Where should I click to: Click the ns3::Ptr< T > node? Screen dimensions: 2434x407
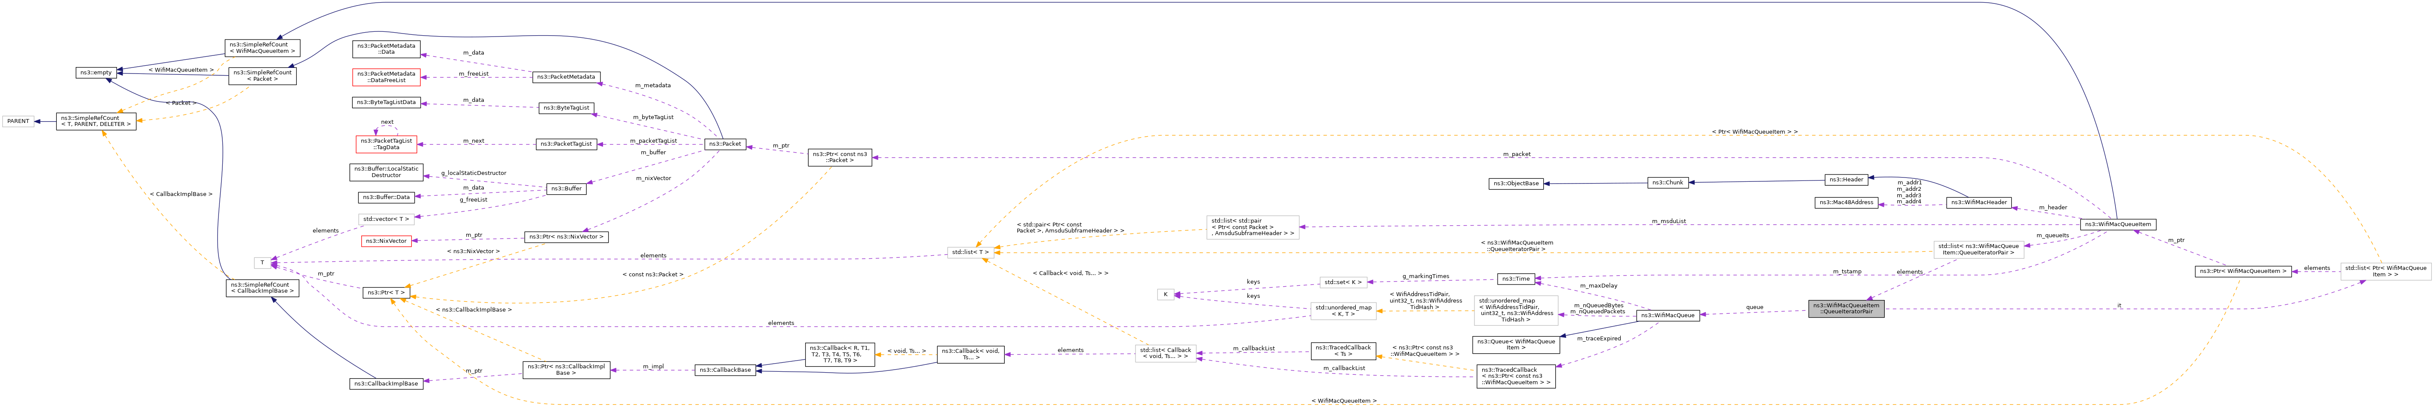[386, 293]
